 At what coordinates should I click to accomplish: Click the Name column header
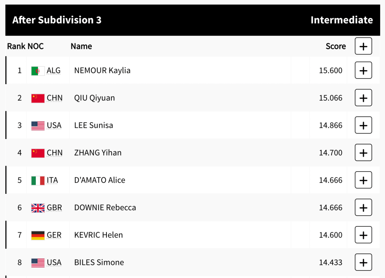(81, 46)
